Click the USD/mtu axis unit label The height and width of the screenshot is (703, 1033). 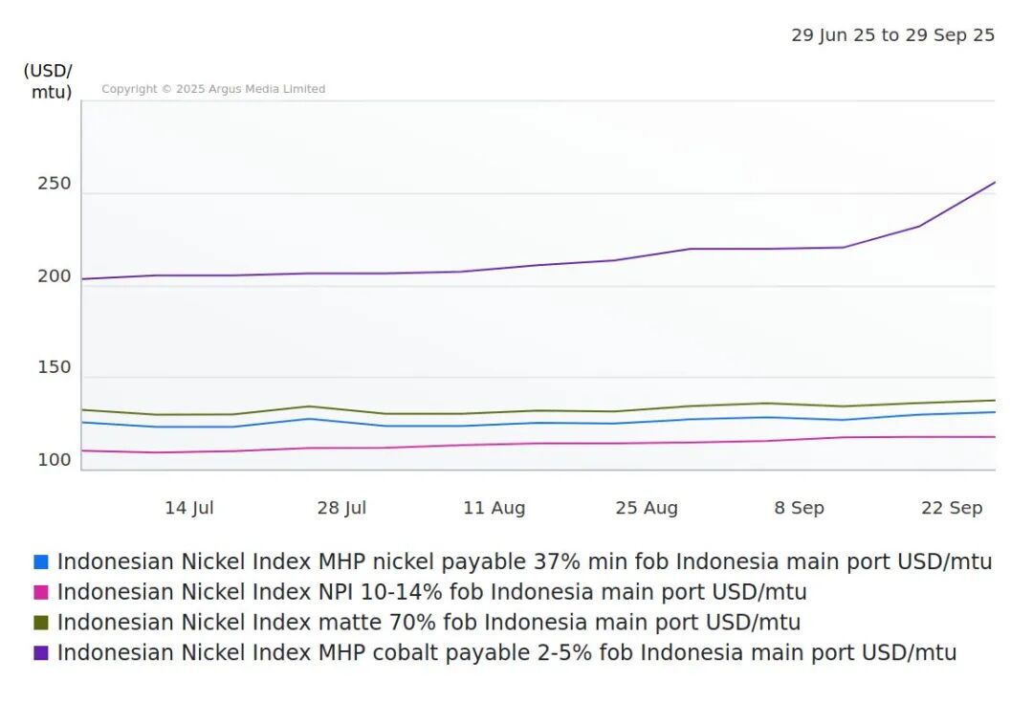coord(48,81)
